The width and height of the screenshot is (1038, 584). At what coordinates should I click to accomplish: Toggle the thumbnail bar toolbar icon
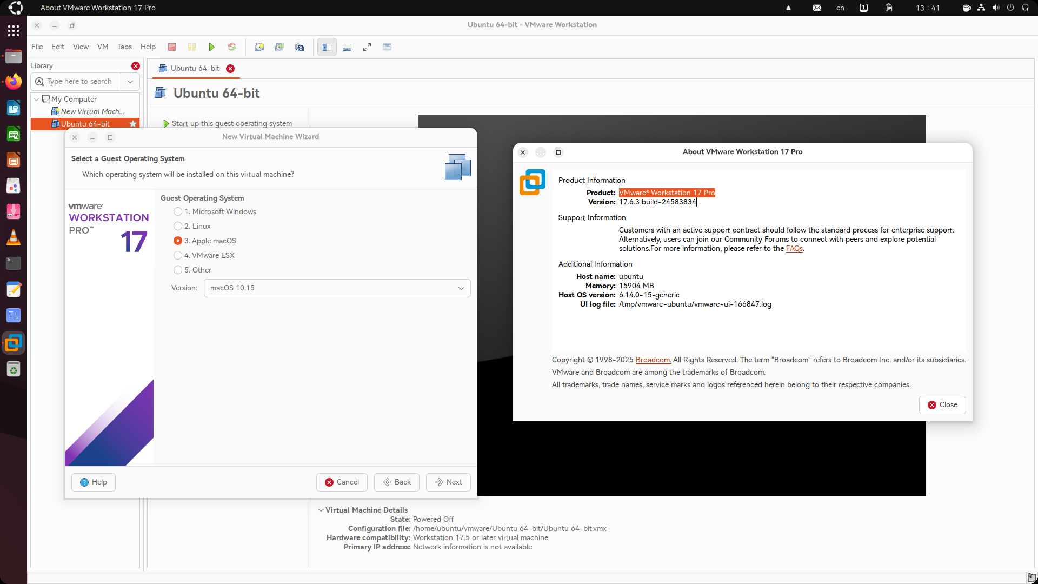[347, 47]
